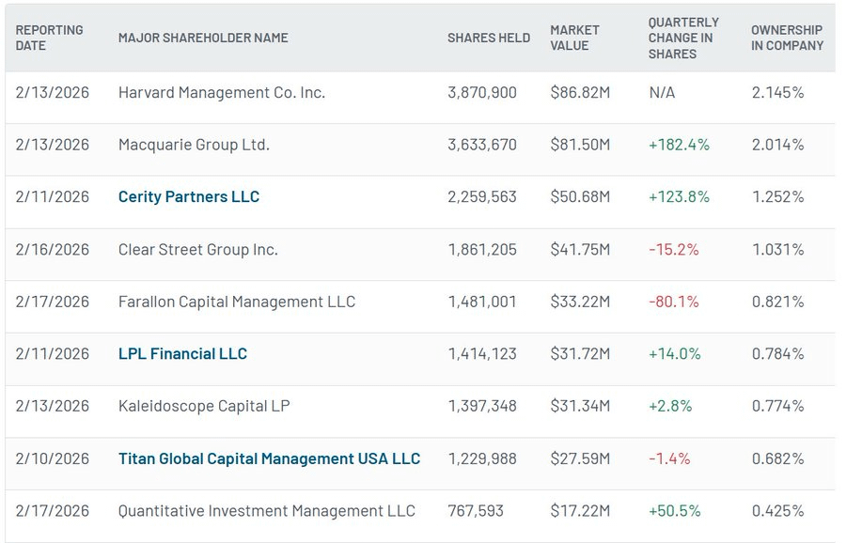Open Titan Global Capital Management USA LLC link
The width and height of the screenshot is (846, 543).
[269, 459]
